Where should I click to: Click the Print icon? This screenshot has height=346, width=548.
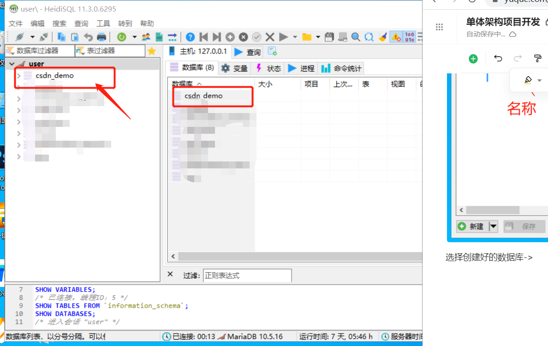tap(101, 37)
